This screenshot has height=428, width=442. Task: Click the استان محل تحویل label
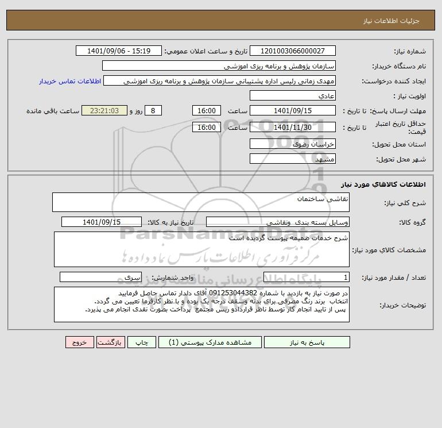point(399,144)
